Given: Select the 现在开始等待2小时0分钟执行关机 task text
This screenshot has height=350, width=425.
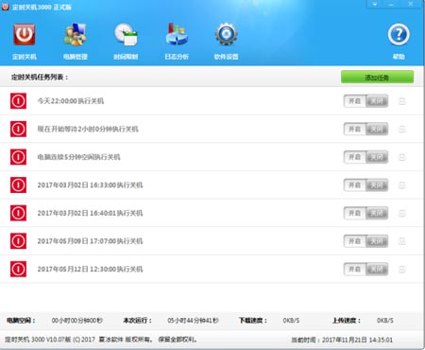Looking at the screenshot, I should [88, 130].
